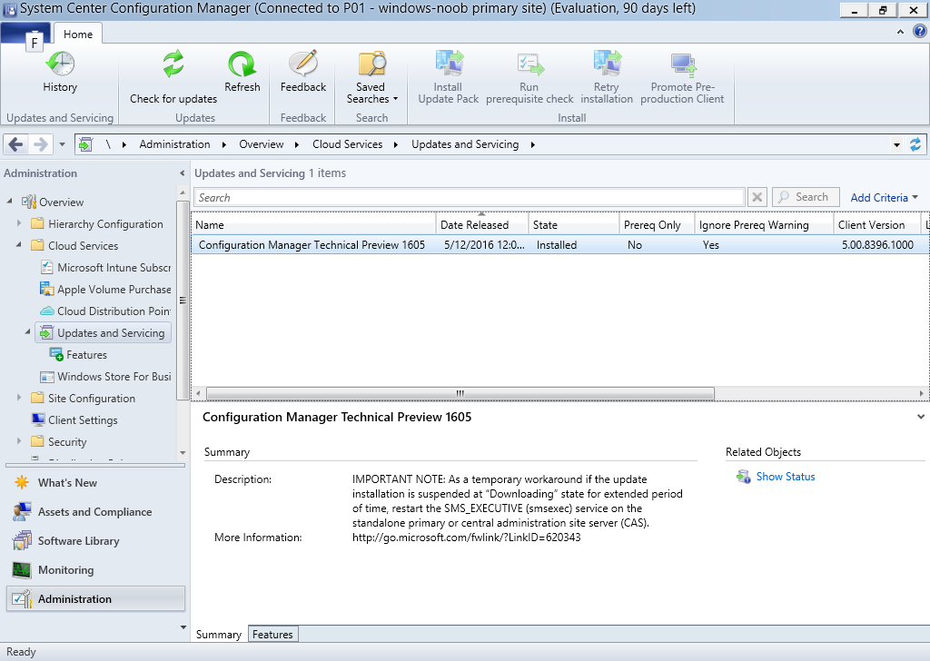Viewport: 930px width, 661px height.
Task: Sort by the Prereq Only column
Action: 657,224
